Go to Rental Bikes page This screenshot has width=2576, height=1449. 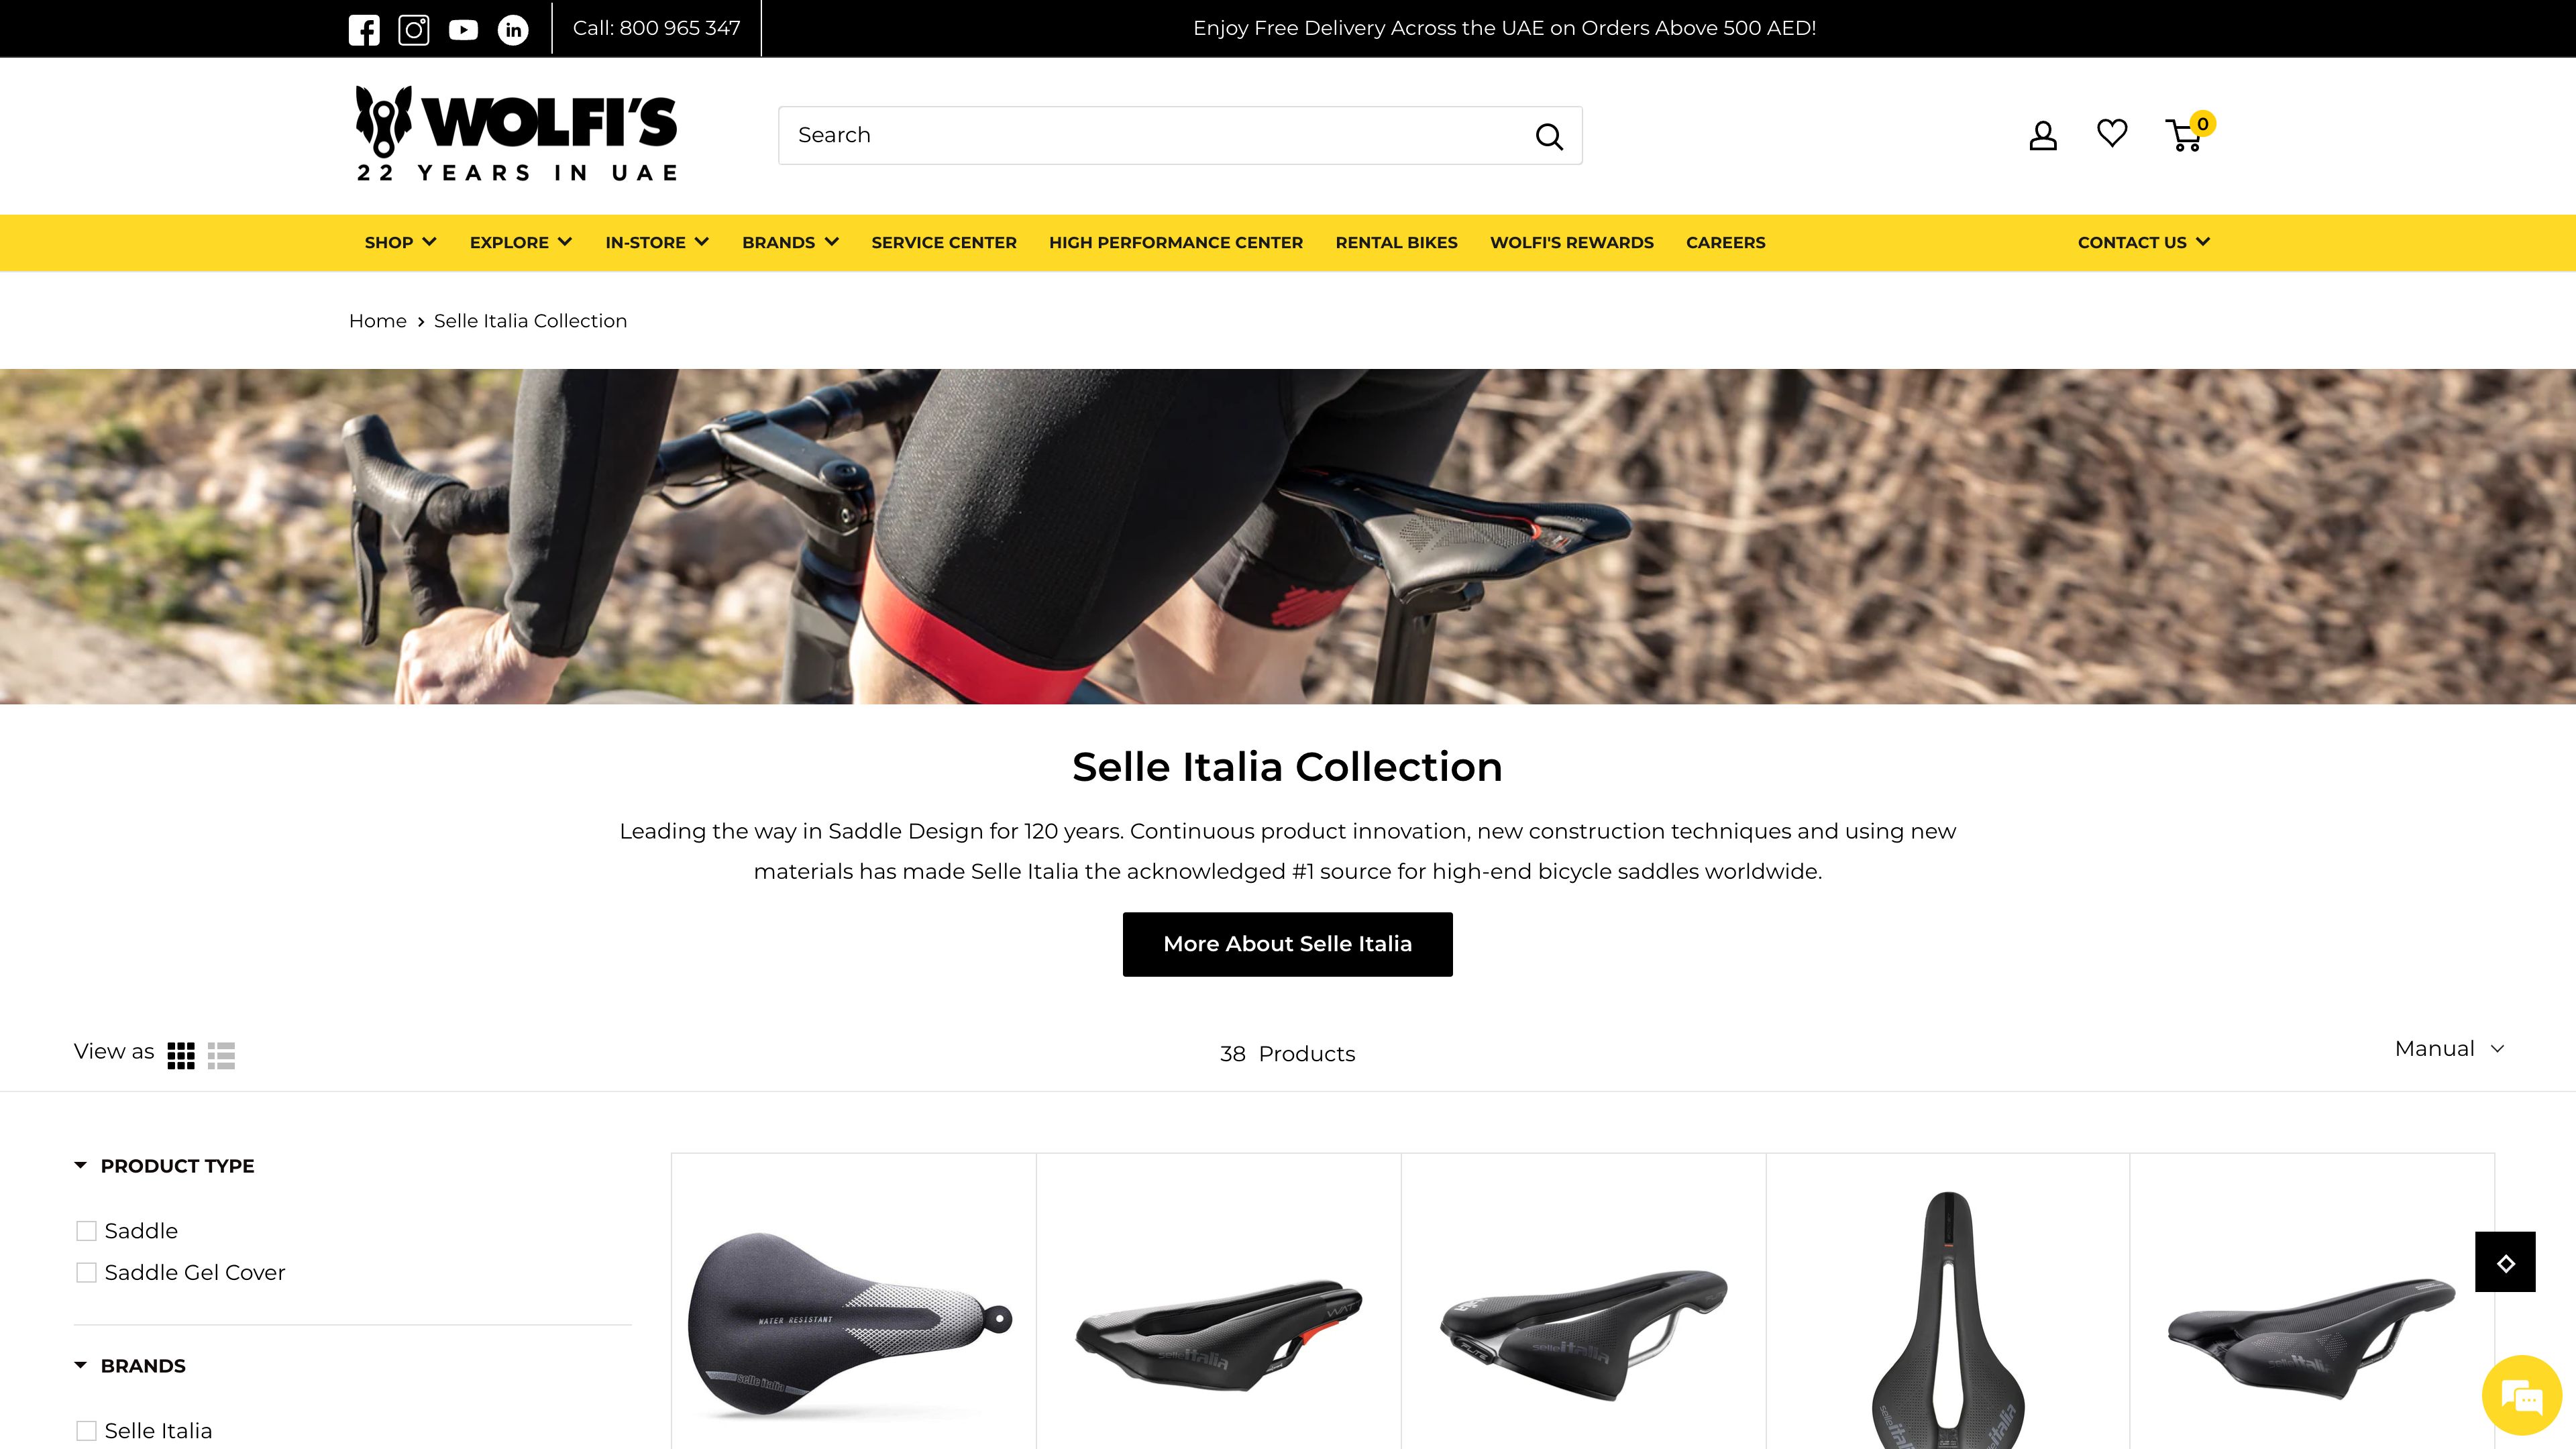(1396, 242)
